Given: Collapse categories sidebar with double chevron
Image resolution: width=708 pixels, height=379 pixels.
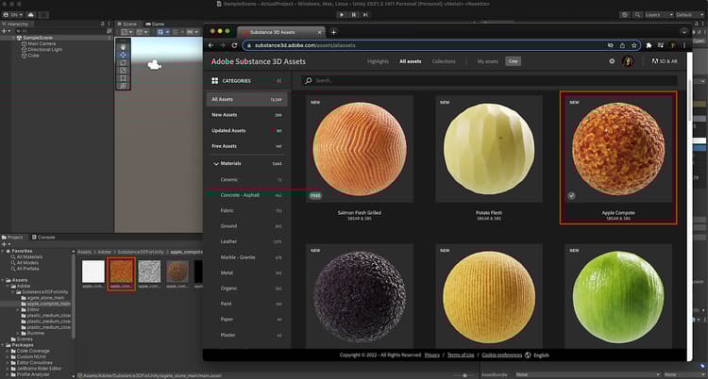Looking at the screenshot, I should 278,81.
